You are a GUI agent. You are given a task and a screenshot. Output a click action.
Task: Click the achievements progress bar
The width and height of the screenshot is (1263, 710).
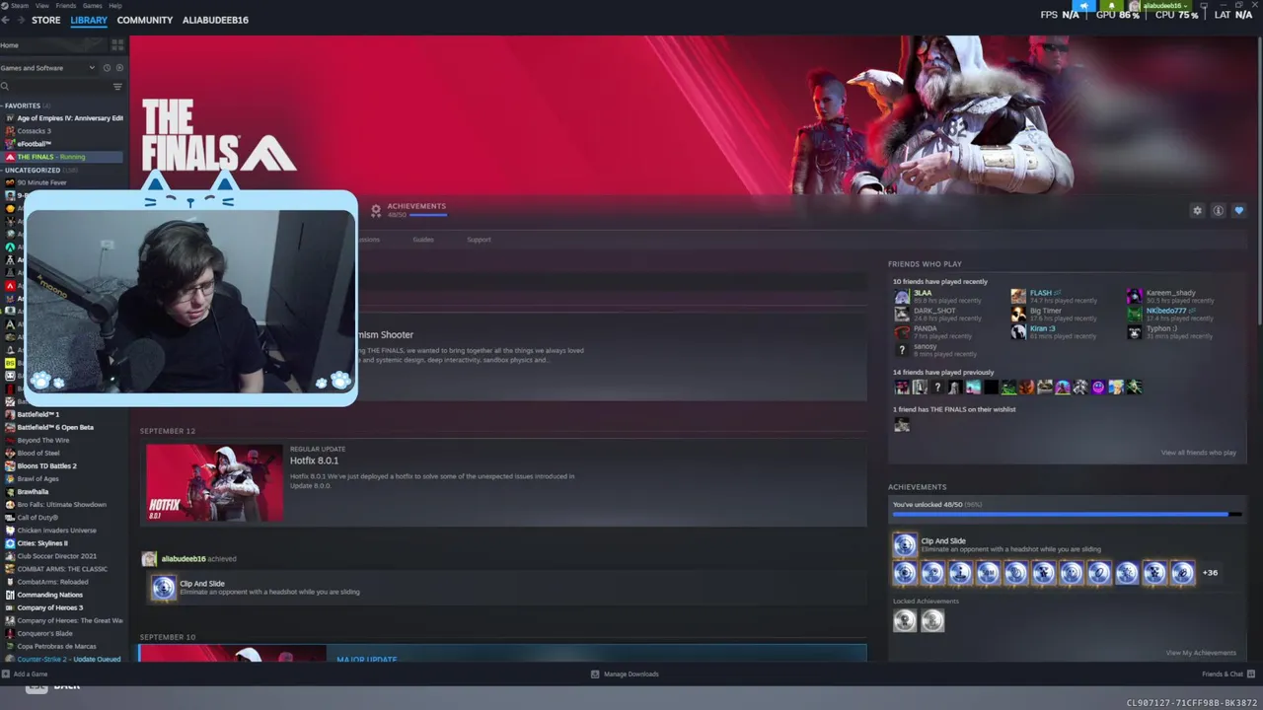[x=1068, y=514]
